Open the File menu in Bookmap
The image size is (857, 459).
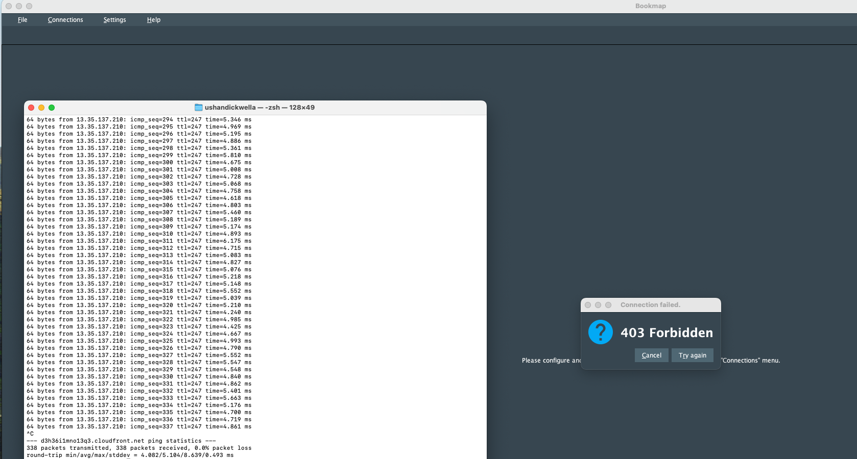click(x=22, y=19)
